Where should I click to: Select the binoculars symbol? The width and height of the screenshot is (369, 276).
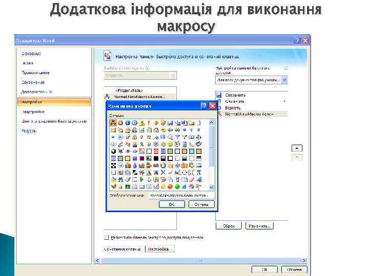pyautogui.click(x=120, y=179)
